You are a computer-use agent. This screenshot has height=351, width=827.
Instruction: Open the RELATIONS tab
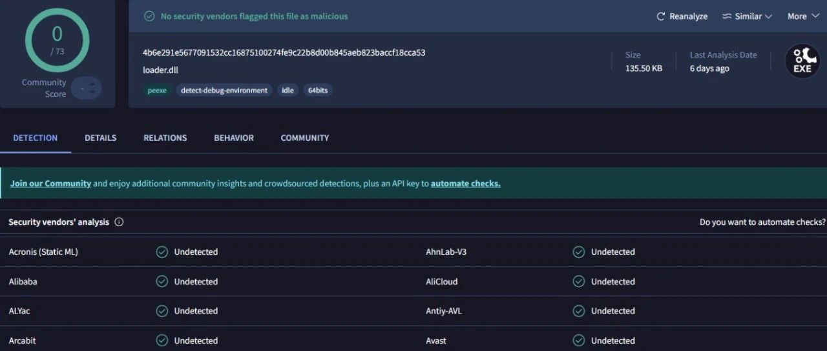pos(165,138)
